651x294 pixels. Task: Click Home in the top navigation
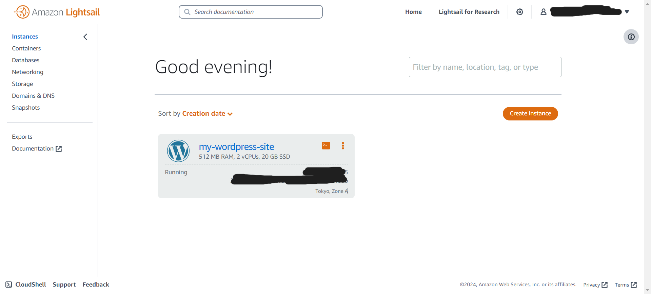(x=413, y=12)
